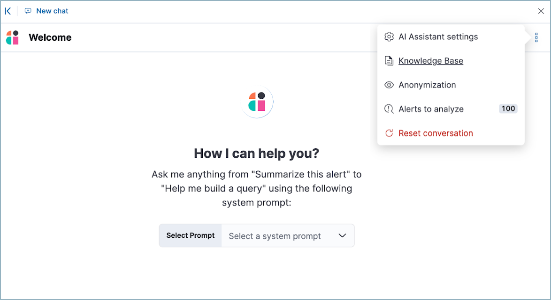This screenshot has width=551, height=300.
Task: Click the Knowledge Base document icon
Action: [x=389, y=60]
